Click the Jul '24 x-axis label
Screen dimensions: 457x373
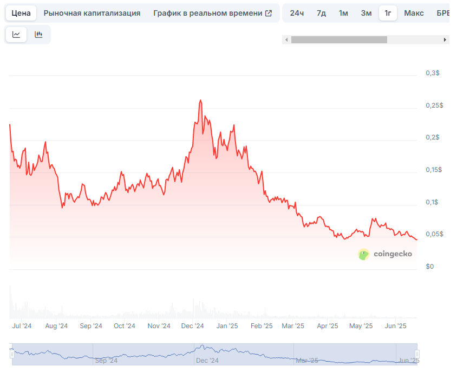pyautogui.click(x=22, y=326)
